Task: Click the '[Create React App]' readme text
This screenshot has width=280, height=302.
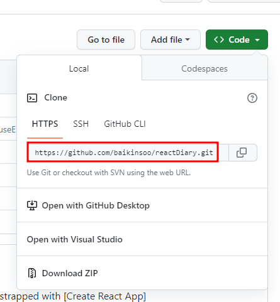Action: coord(104,296)
